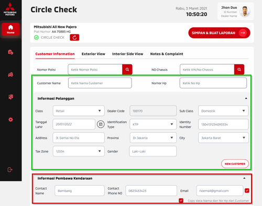Viewport: 262px width, 206px height.
Task: Switch to Notes & Complaint tab
Action: point(167,54)
